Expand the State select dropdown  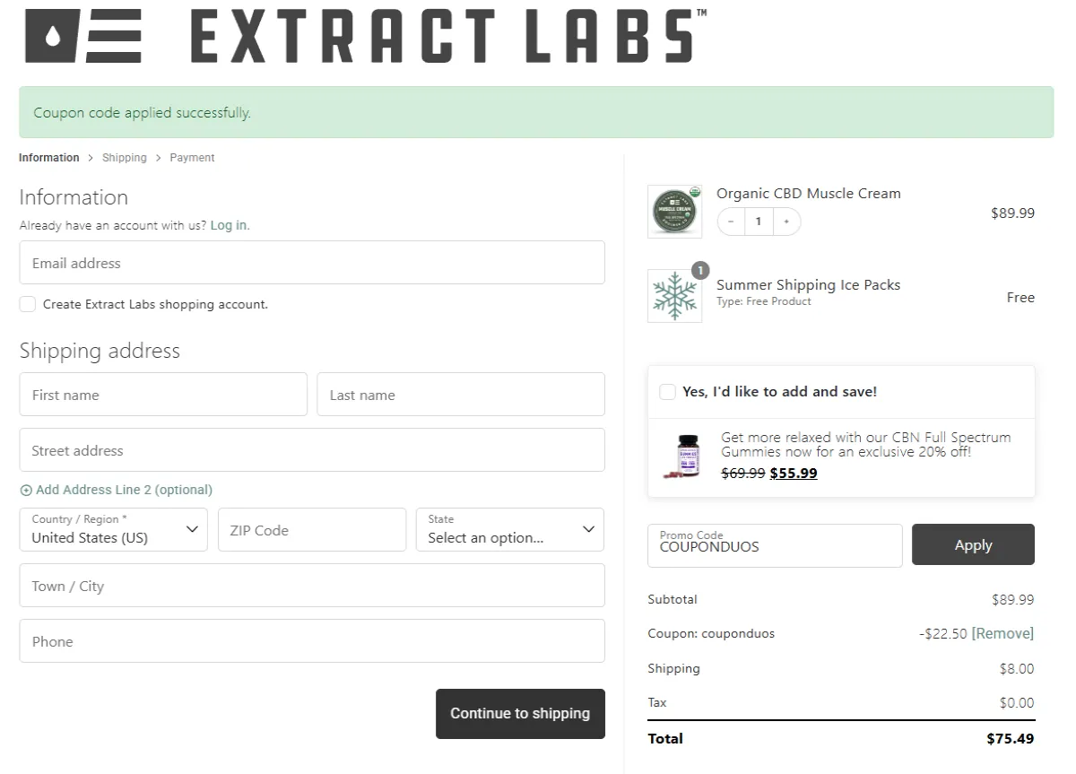[x=510, y=530]
